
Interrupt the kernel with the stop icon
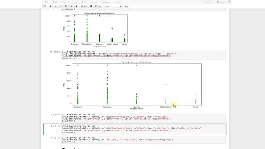tap(91, 6)
